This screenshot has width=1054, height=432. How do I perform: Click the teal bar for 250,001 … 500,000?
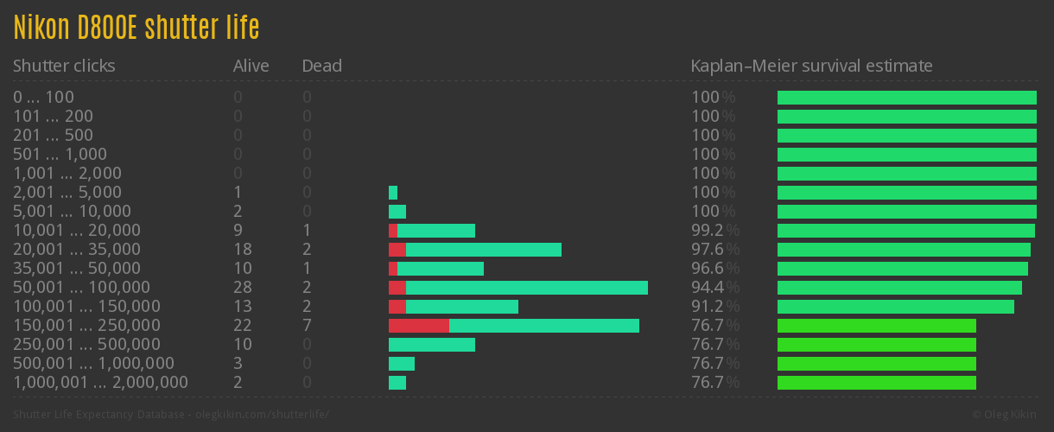coord(432,345)
